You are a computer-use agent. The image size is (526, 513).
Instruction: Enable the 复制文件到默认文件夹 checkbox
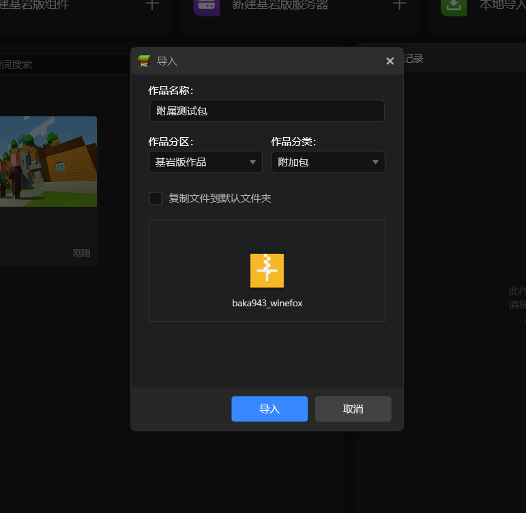pyautogui.click(x=156, y=199)
